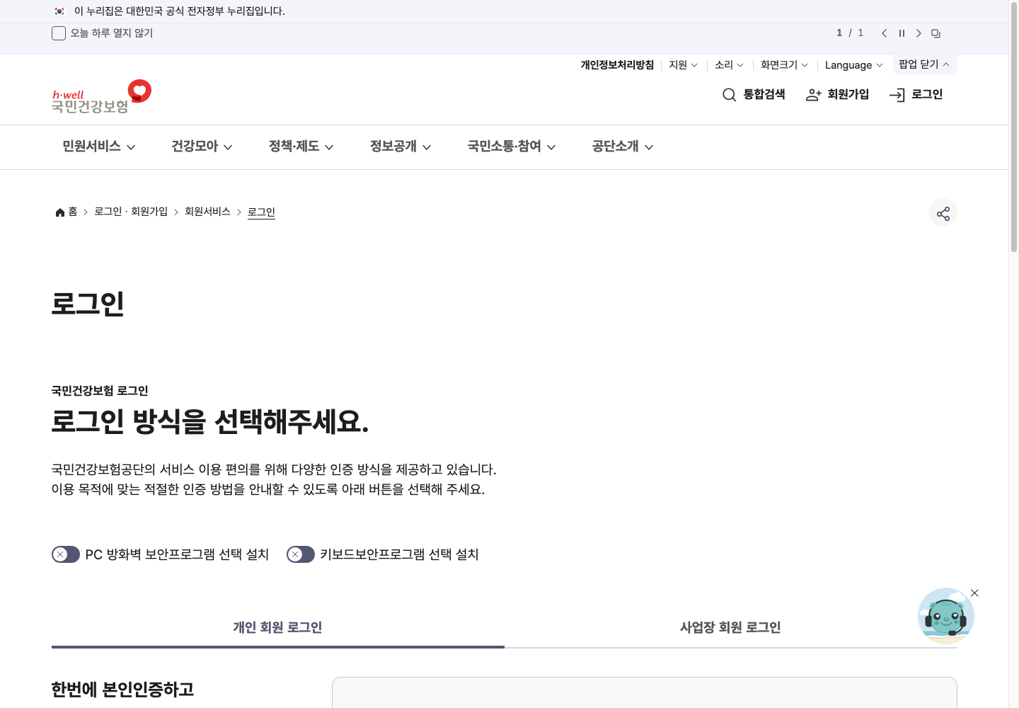Open 통합검색 search
The width and height of the screenshot is (1019, 708).
(x=754, y=94)
